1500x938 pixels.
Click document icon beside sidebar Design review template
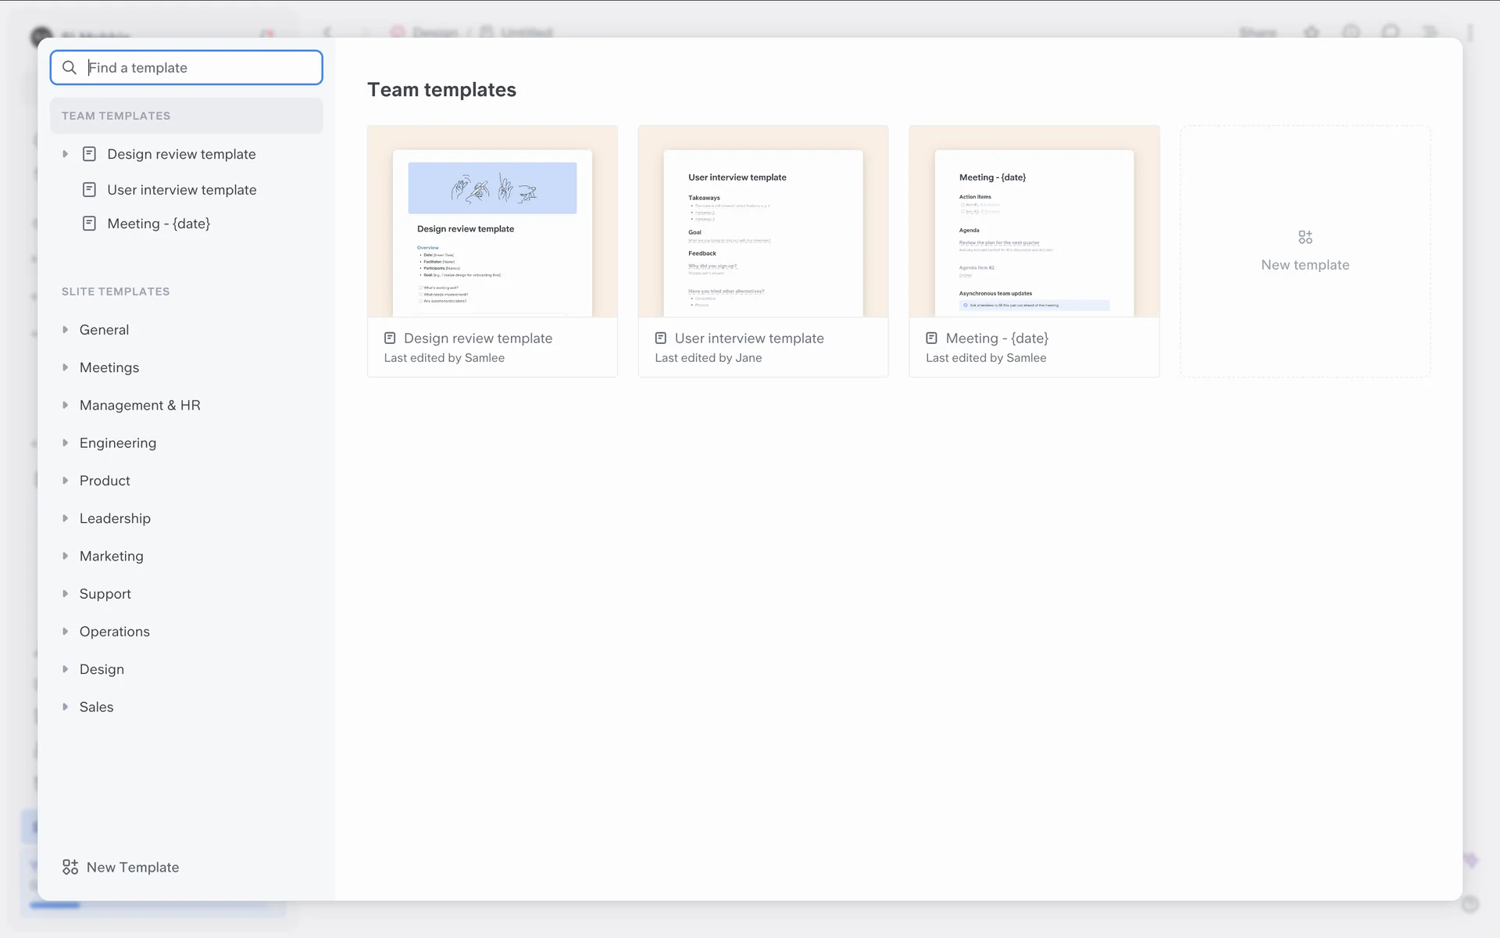[x=90, y=154]
